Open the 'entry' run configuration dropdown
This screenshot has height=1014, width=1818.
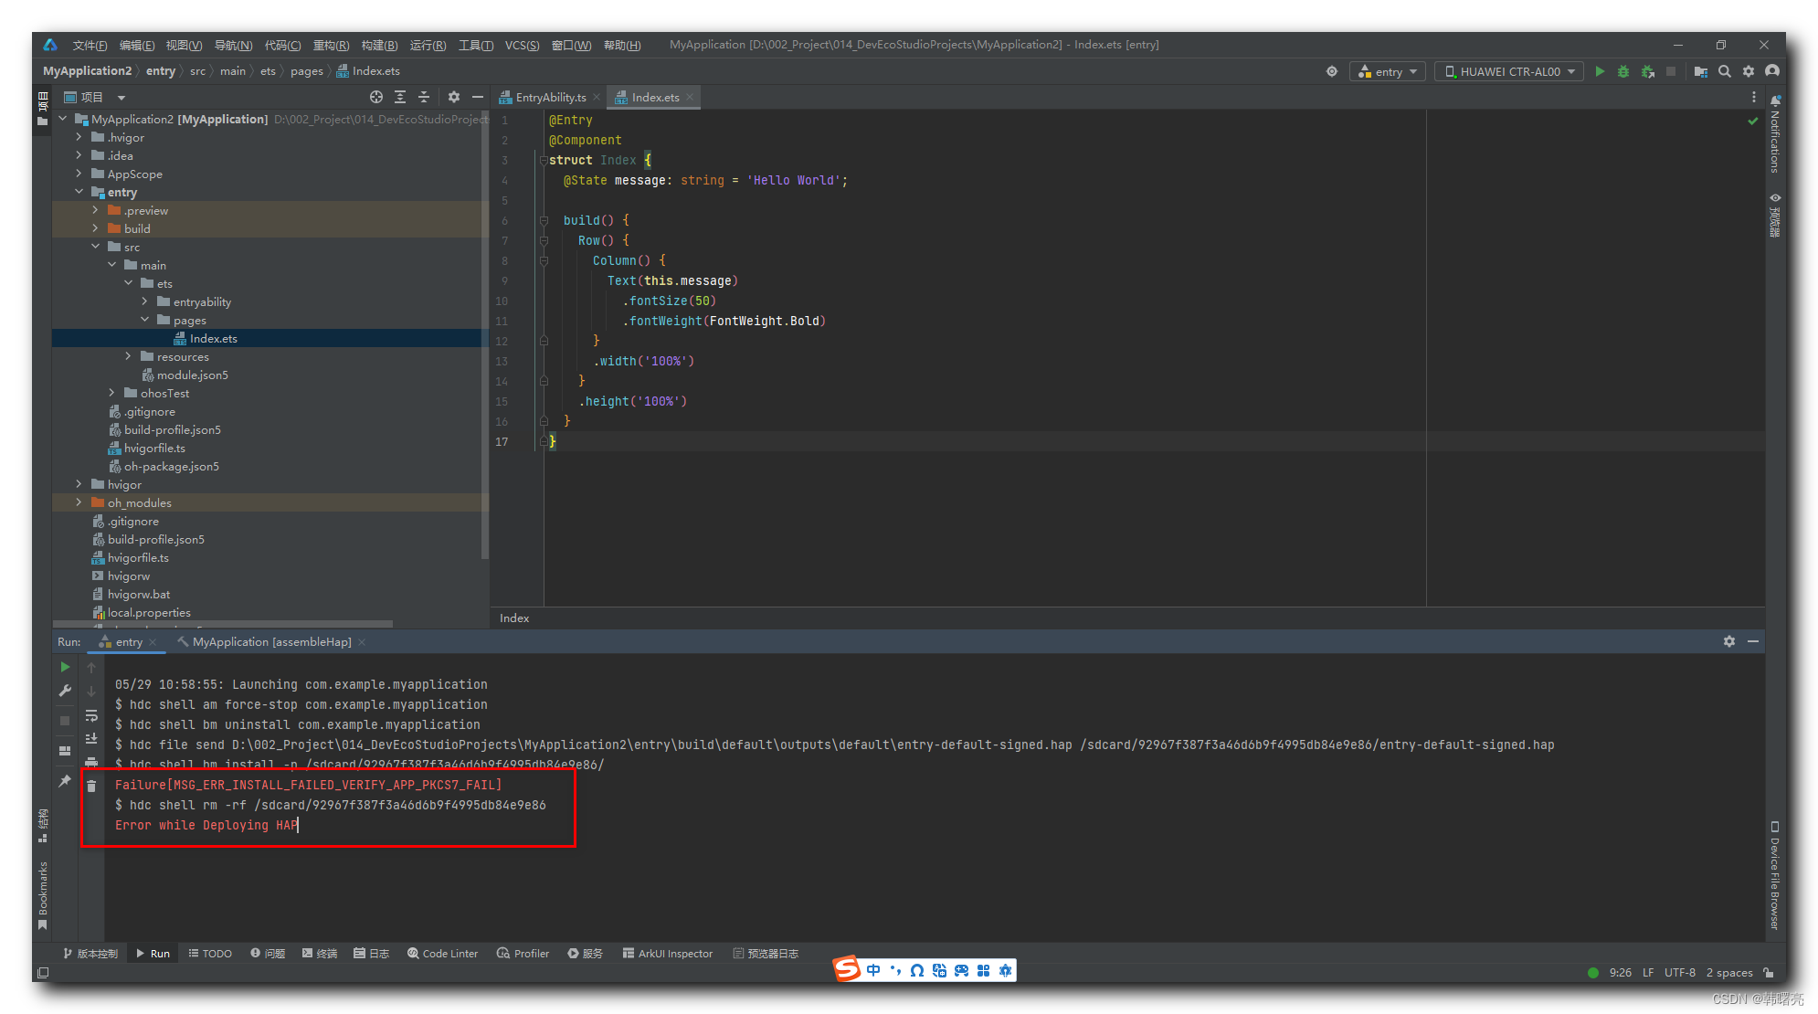pos(1388,71)
